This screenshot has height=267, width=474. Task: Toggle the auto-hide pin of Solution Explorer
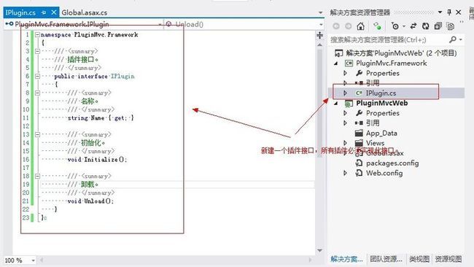pyautogui.click(x=449, y=12)
